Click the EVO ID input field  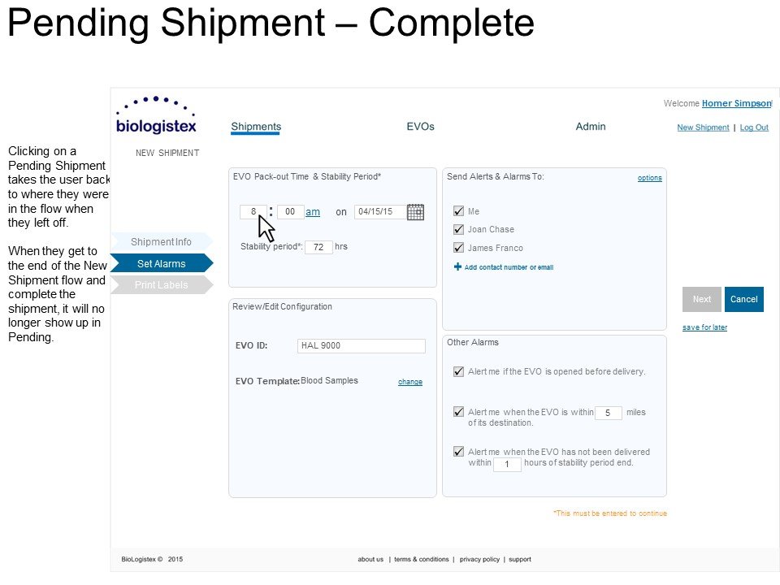coord(361,346)
